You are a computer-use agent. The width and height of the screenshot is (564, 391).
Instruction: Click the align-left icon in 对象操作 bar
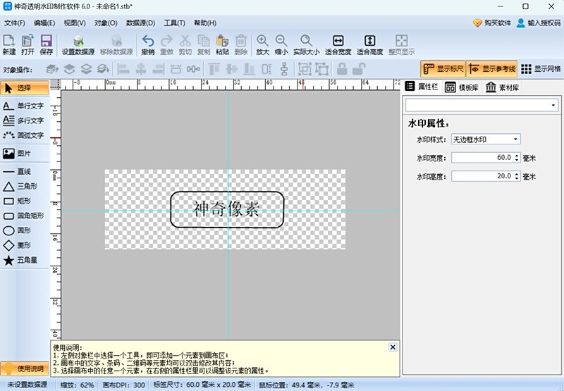pos(123,68)
